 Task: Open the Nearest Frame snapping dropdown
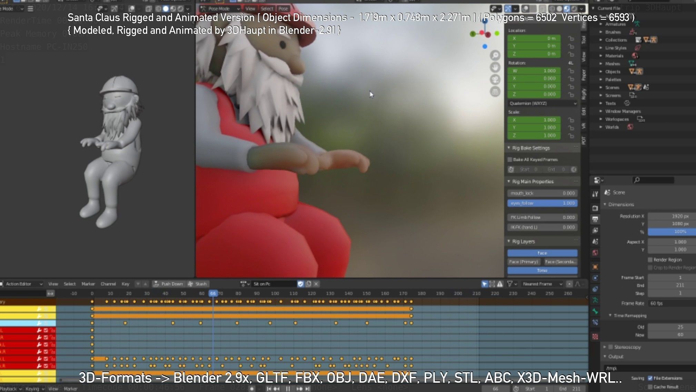pos(542,284)
